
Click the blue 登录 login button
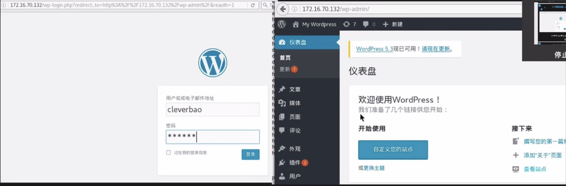(x=251, y=154)
